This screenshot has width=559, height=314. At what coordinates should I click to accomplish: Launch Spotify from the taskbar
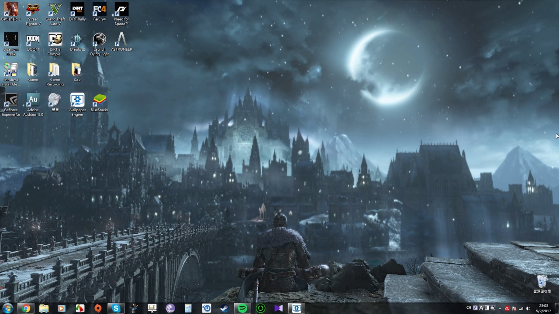(242, 308)
